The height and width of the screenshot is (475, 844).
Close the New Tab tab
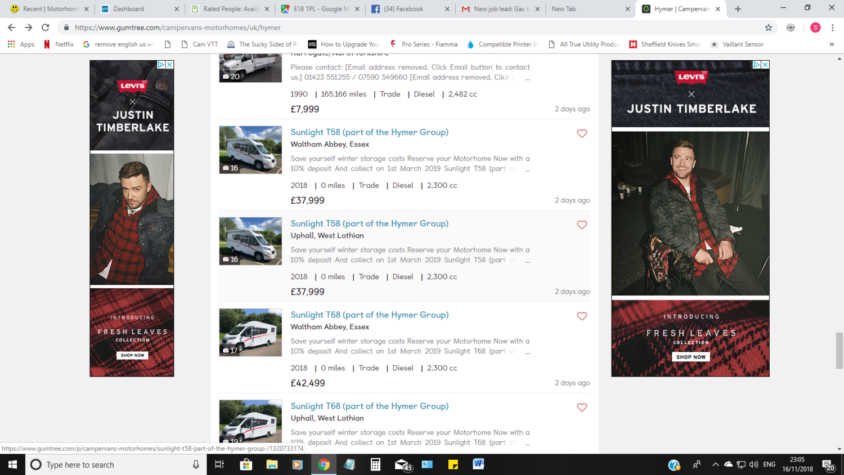pyautogui.click(x=627, y=9)
